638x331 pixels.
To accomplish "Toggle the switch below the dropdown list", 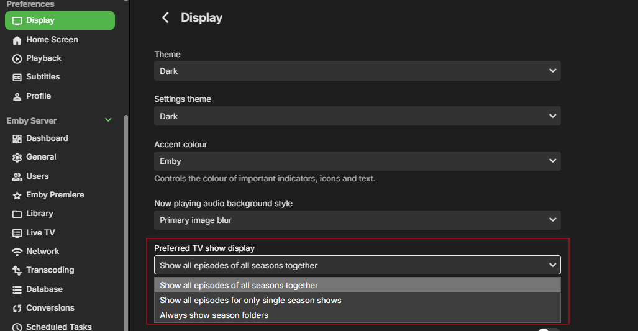I will 549,329.
